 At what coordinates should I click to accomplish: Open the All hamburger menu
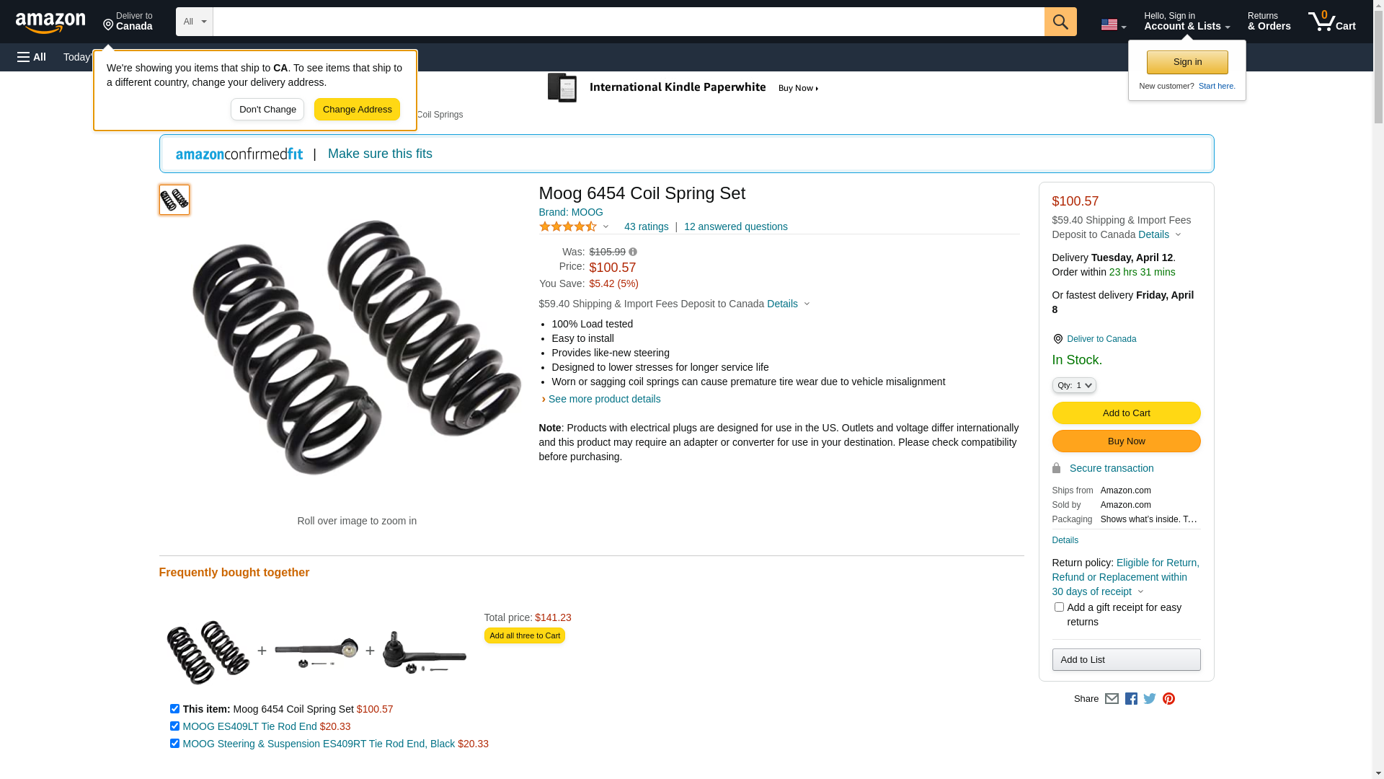pyautogui.click(x=32, y=57)
